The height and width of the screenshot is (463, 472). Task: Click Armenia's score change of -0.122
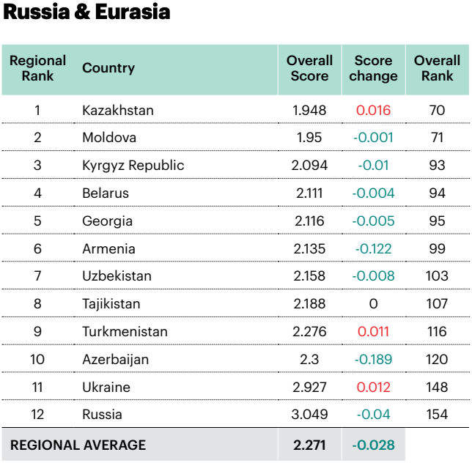tap(373, 248)
